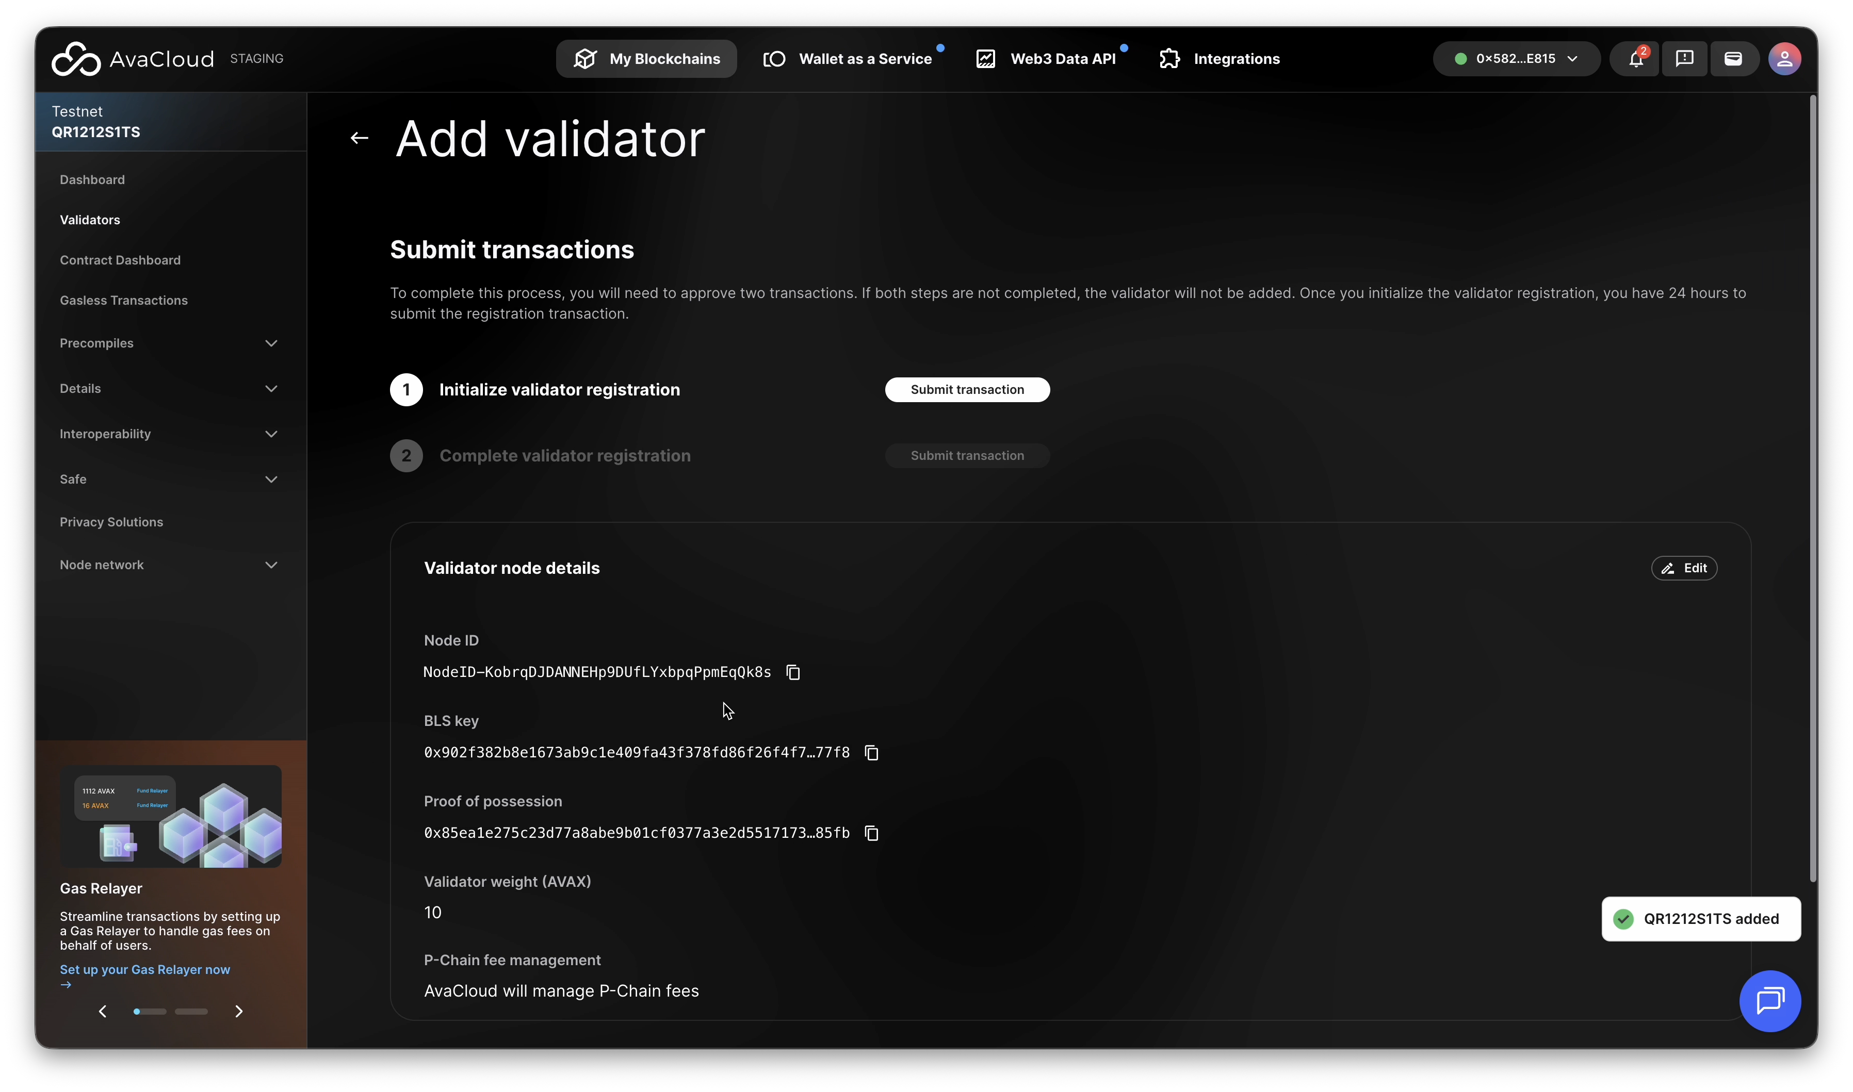This screenshot has width=1853, height=1092.
Task: Copy the Node ID value
Action: click(793, 672)
